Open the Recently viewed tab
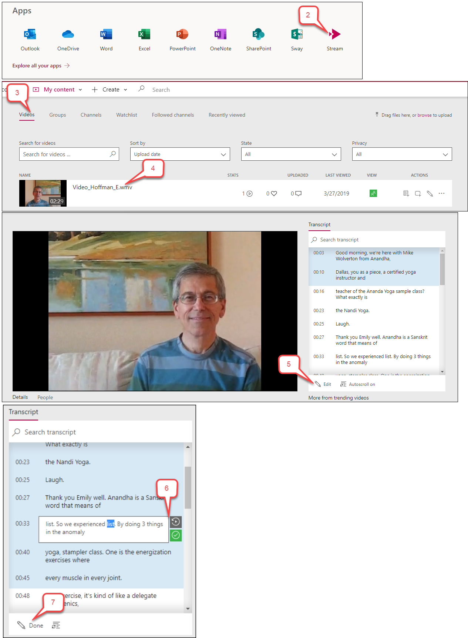468x638 pixels. (227, 115)
